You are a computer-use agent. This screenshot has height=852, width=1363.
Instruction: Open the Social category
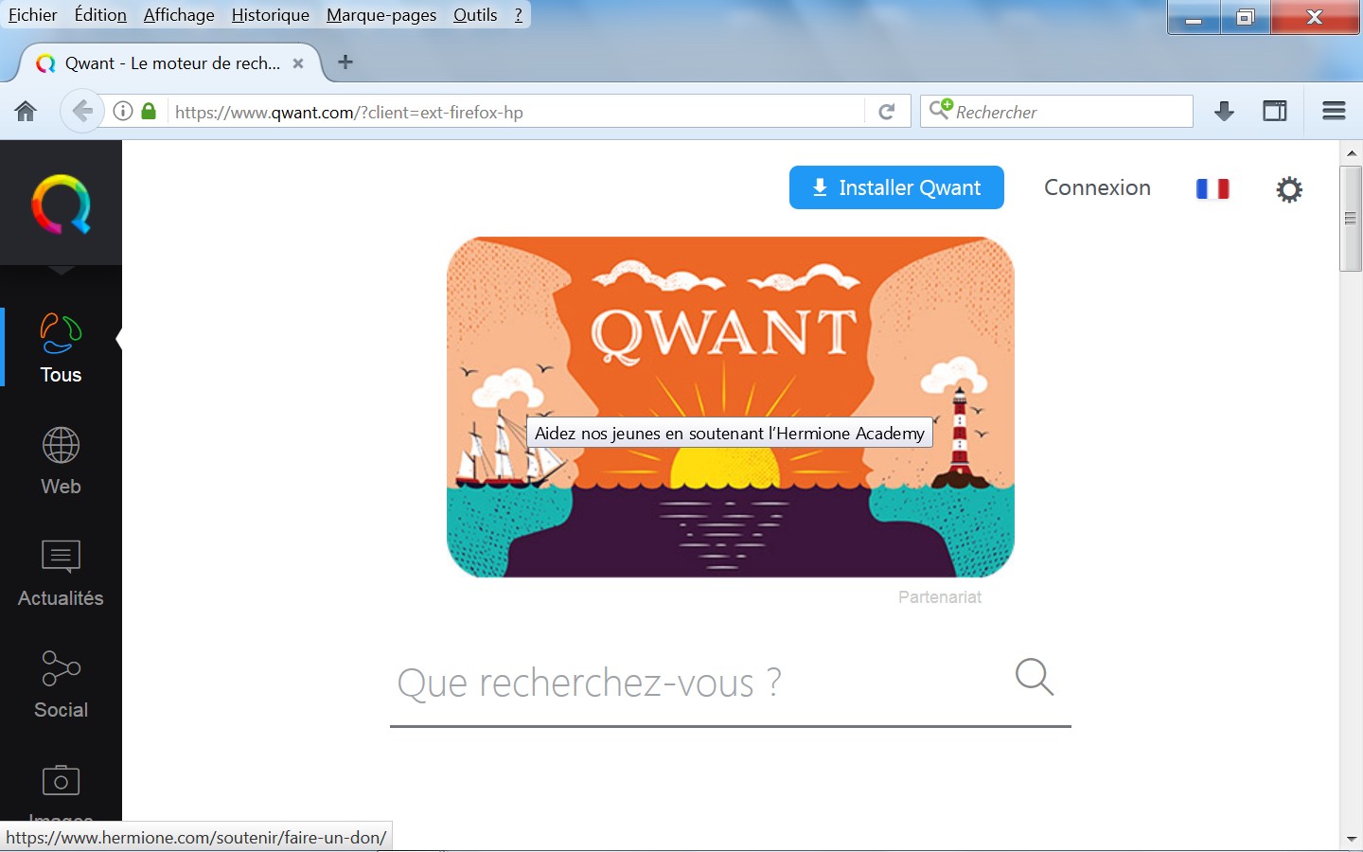[61, 684]
